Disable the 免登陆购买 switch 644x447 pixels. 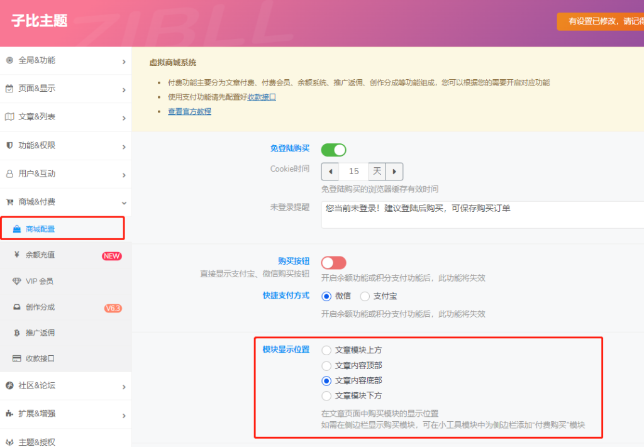click(x=333, y=150)
